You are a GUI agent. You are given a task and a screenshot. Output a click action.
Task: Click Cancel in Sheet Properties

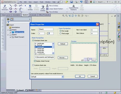pos(93,76)
